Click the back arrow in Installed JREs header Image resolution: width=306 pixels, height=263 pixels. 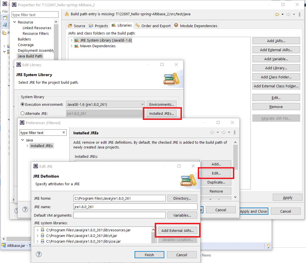[x=212, y=132]
